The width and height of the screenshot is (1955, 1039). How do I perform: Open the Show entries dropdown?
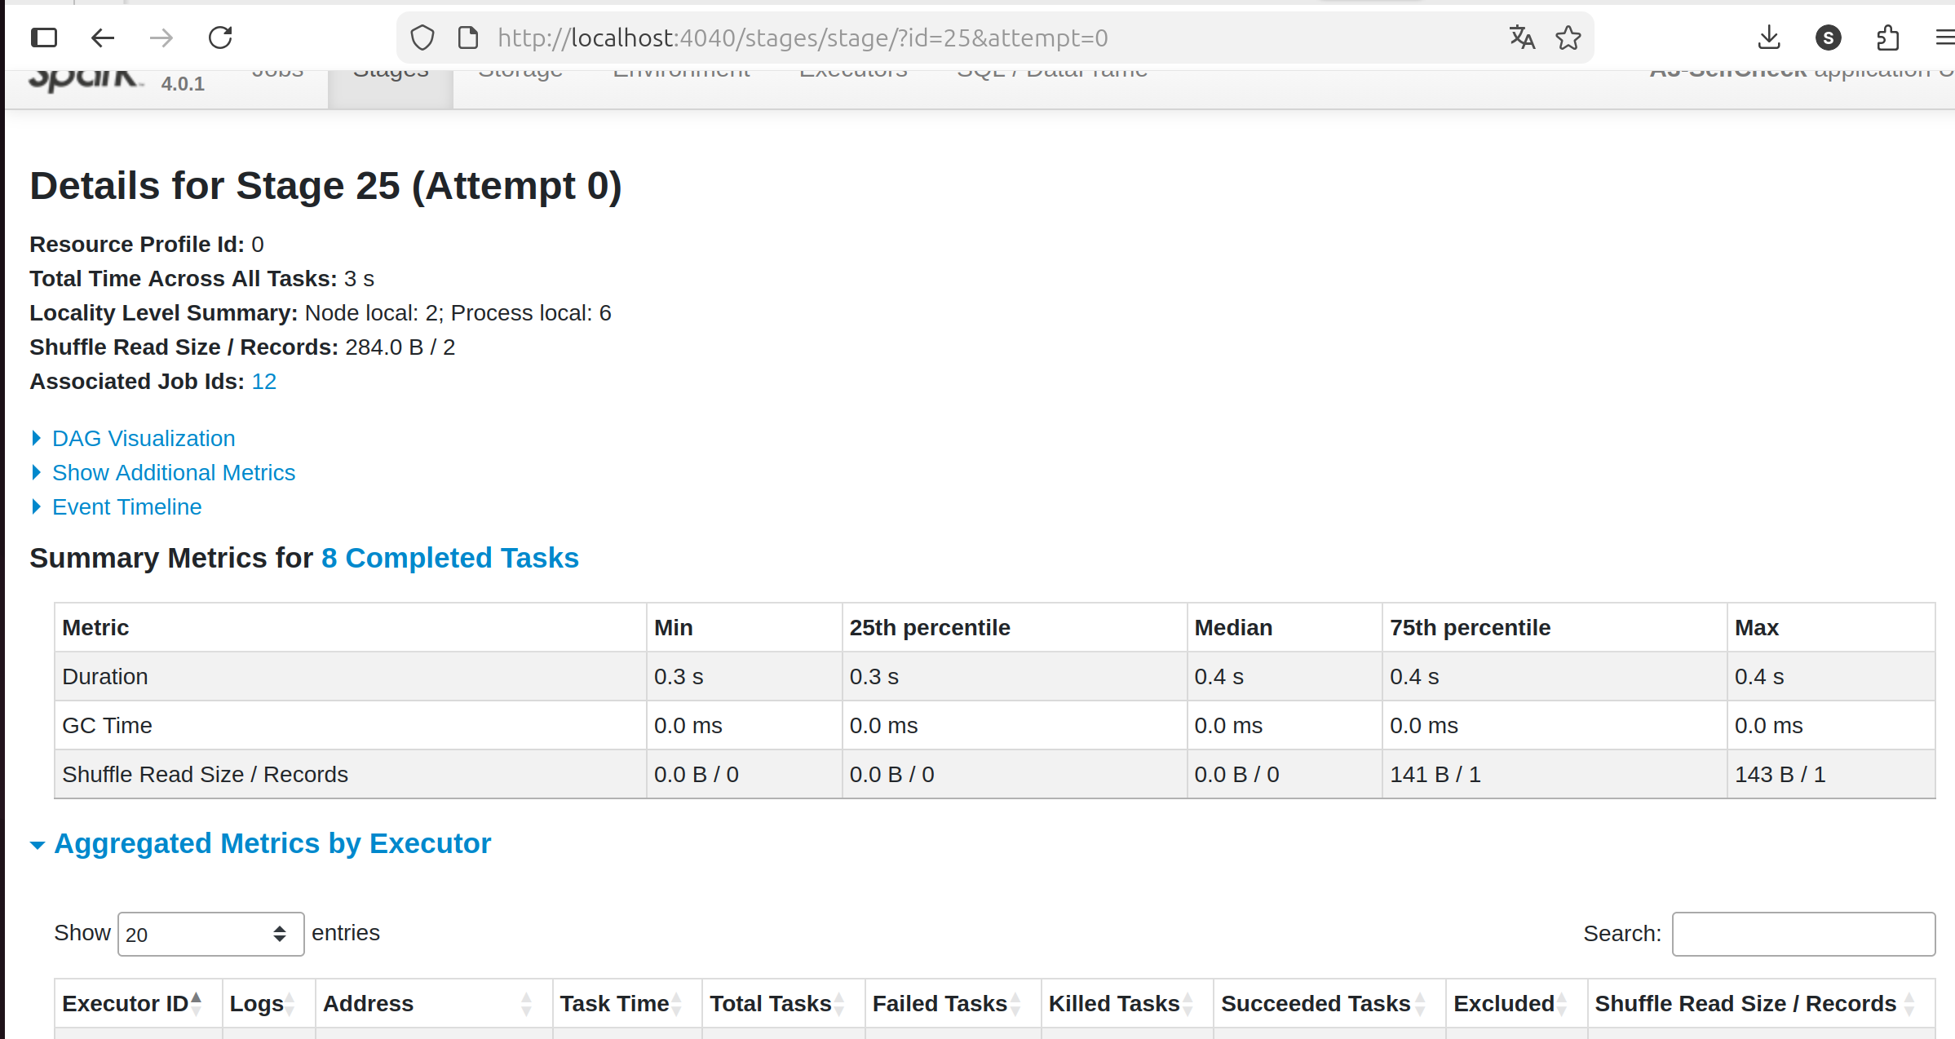[x=210, y=933]
